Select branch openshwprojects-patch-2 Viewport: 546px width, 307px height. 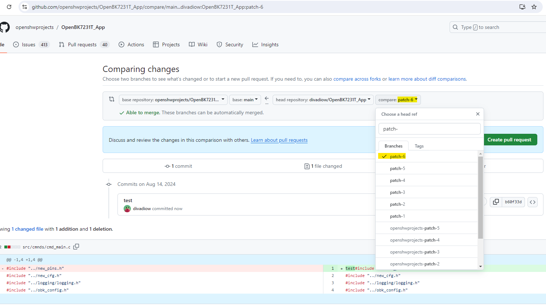(427, 264)
